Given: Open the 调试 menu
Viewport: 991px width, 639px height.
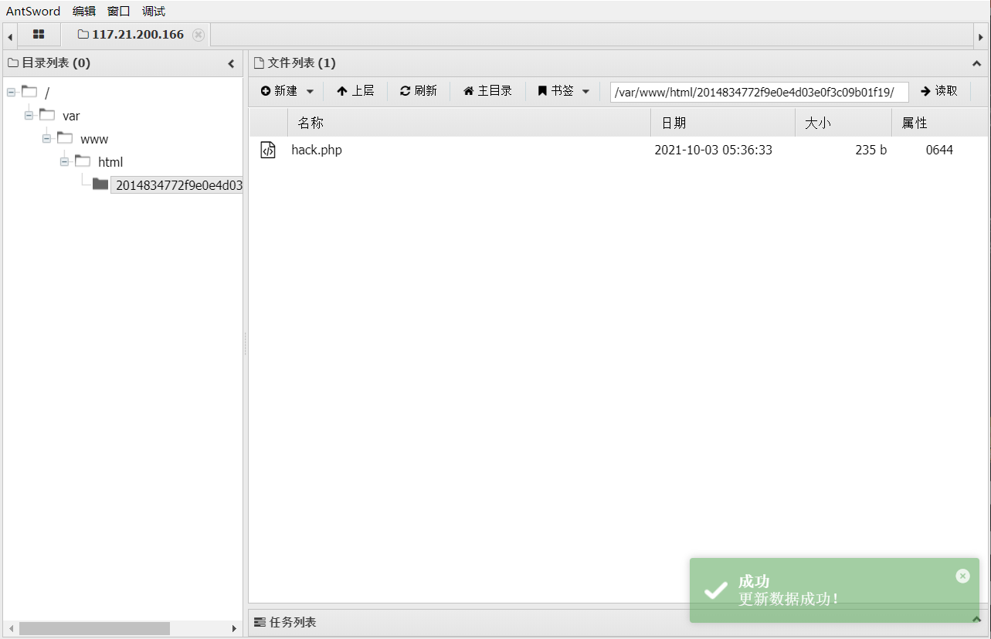Looking at the screenshot, I should point(152,11).
